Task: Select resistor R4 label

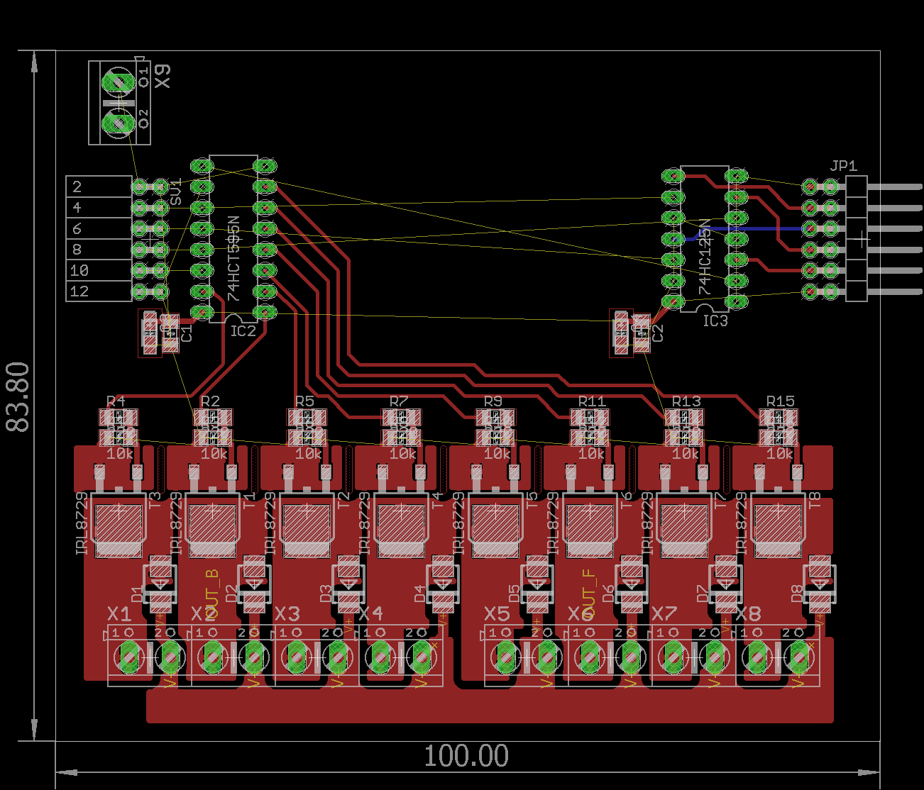Action: tap(116, 401)
